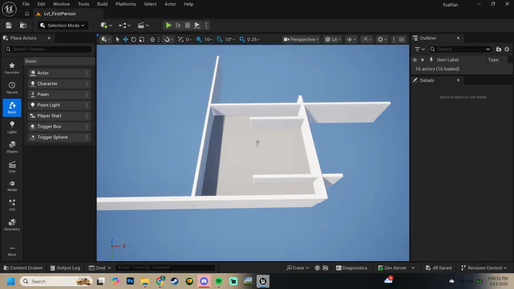Click the Outliner search field
This screenshot has height=289, width=514.
(460, 49)
